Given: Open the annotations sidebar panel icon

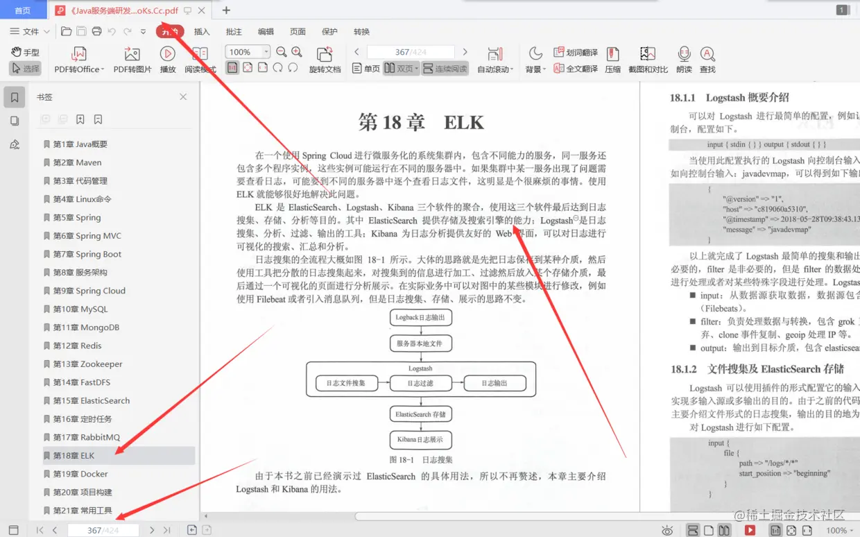Looking at the screenshot, I should pos(15,144).
